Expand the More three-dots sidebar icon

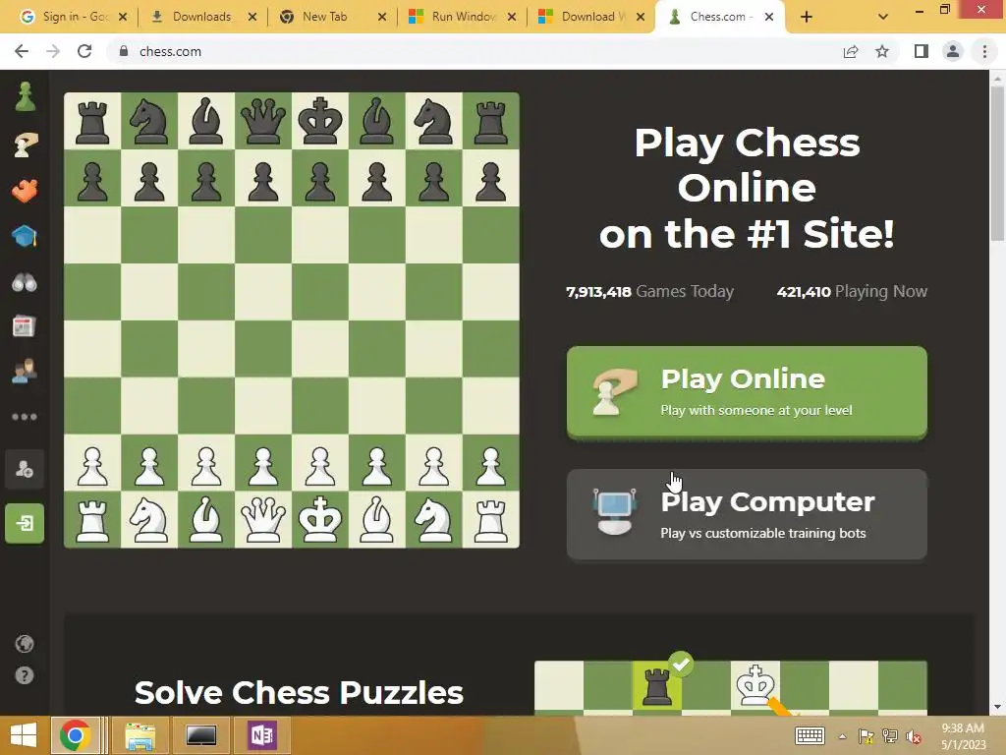(25, 417)
